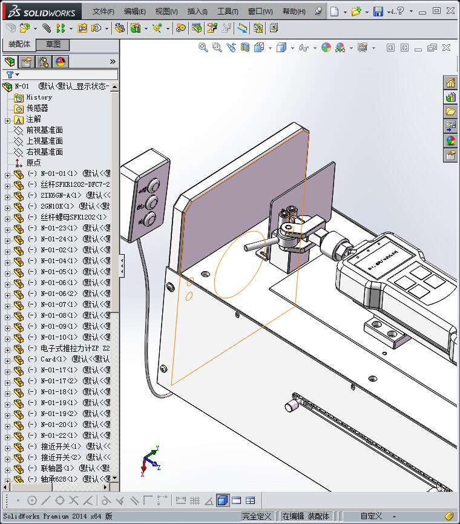
Task: Open the View Settings dropdown arrow
Action: pyautogui.click(x=373, y=48)
